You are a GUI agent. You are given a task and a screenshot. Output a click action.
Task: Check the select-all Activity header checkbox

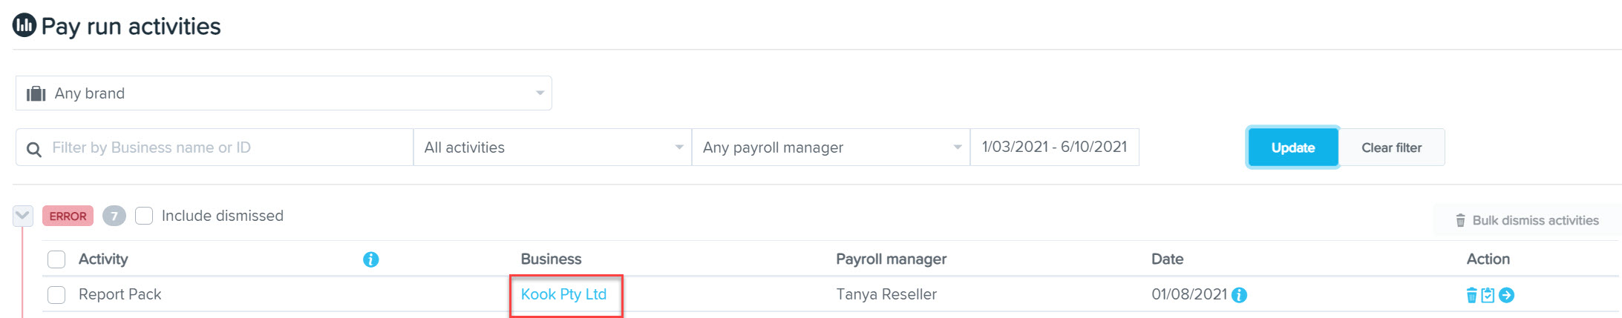56,259
